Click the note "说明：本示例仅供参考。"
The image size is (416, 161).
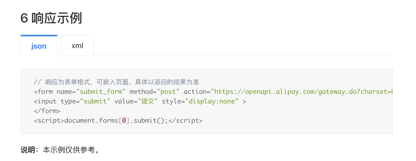point(60,150)
